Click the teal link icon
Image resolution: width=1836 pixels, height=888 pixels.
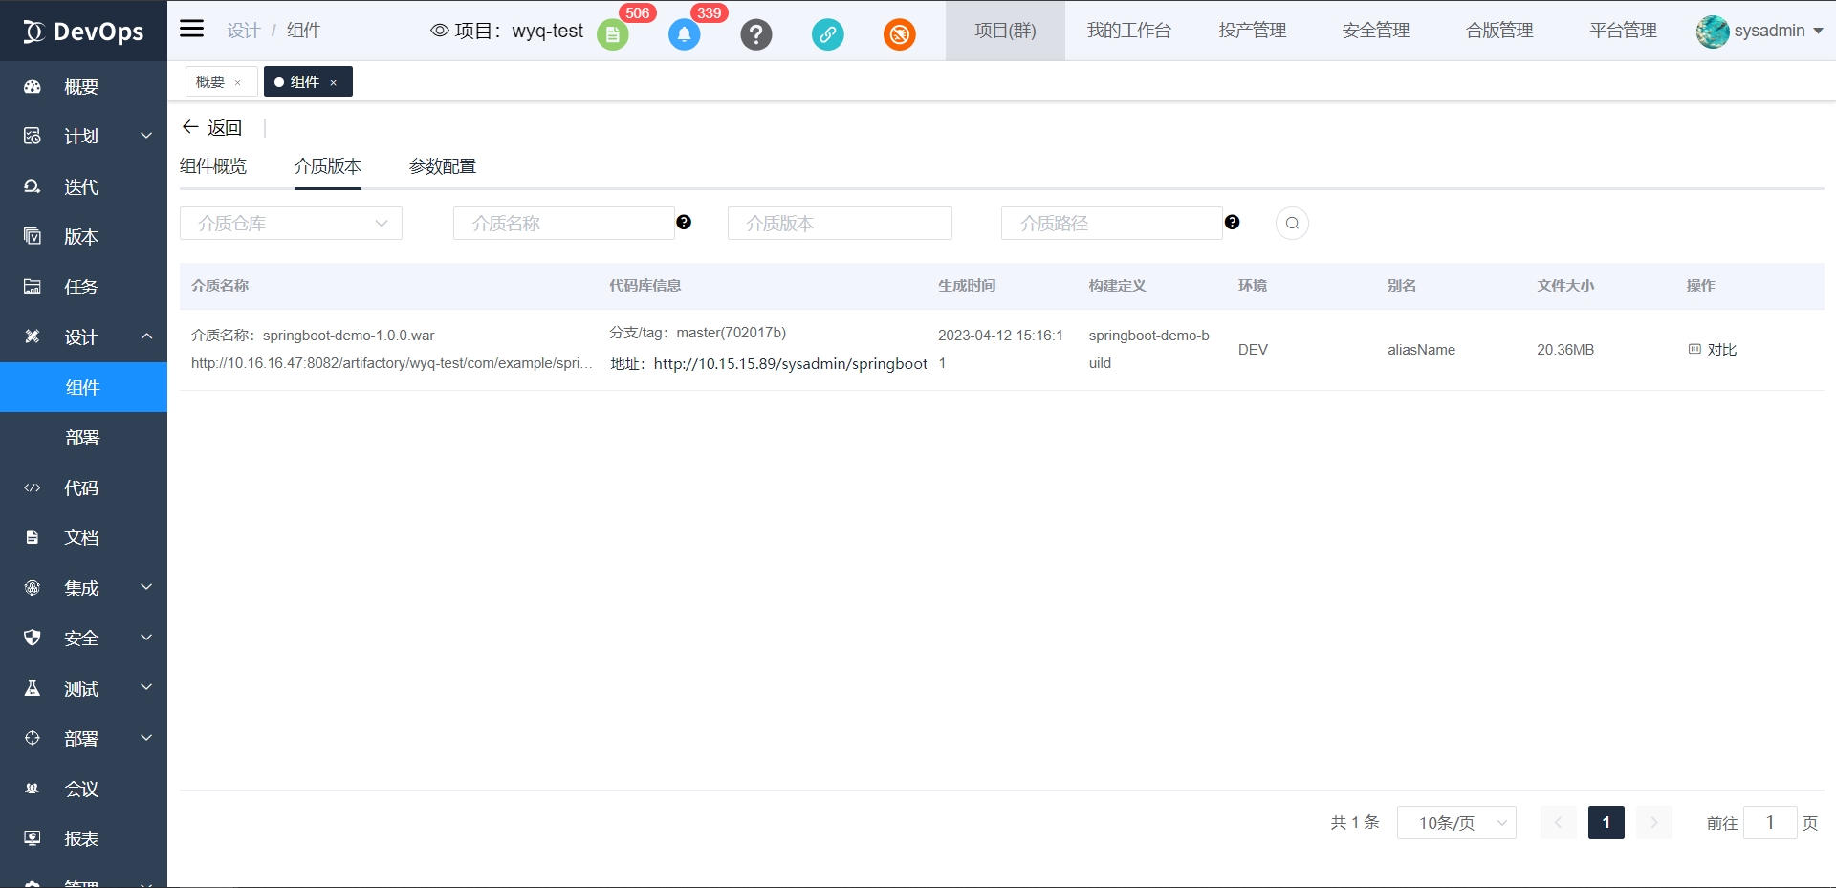[x=827, y=35]
